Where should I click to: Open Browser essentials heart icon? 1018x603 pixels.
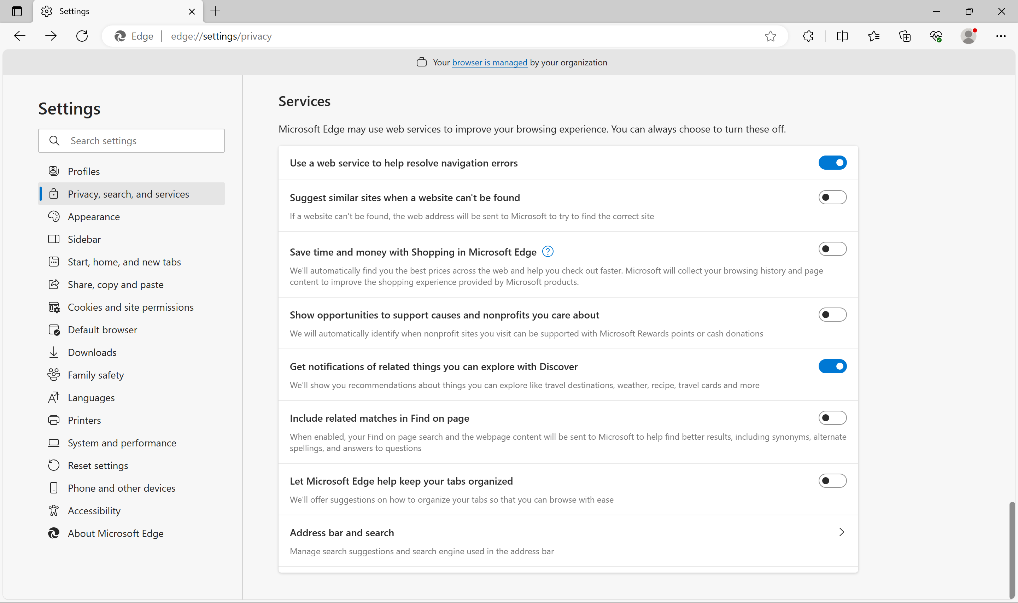click(x=936, y=36)
